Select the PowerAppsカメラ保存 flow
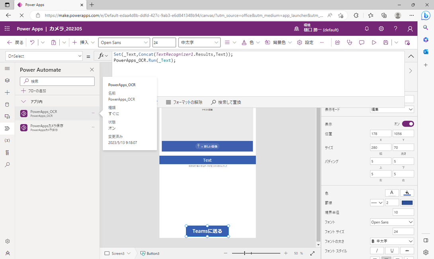434x259 pixels. coord(58,127)
